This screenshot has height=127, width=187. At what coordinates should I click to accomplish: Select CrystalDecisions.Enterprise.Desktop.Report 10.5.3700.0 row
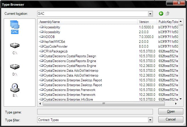[x=108, y=80]
